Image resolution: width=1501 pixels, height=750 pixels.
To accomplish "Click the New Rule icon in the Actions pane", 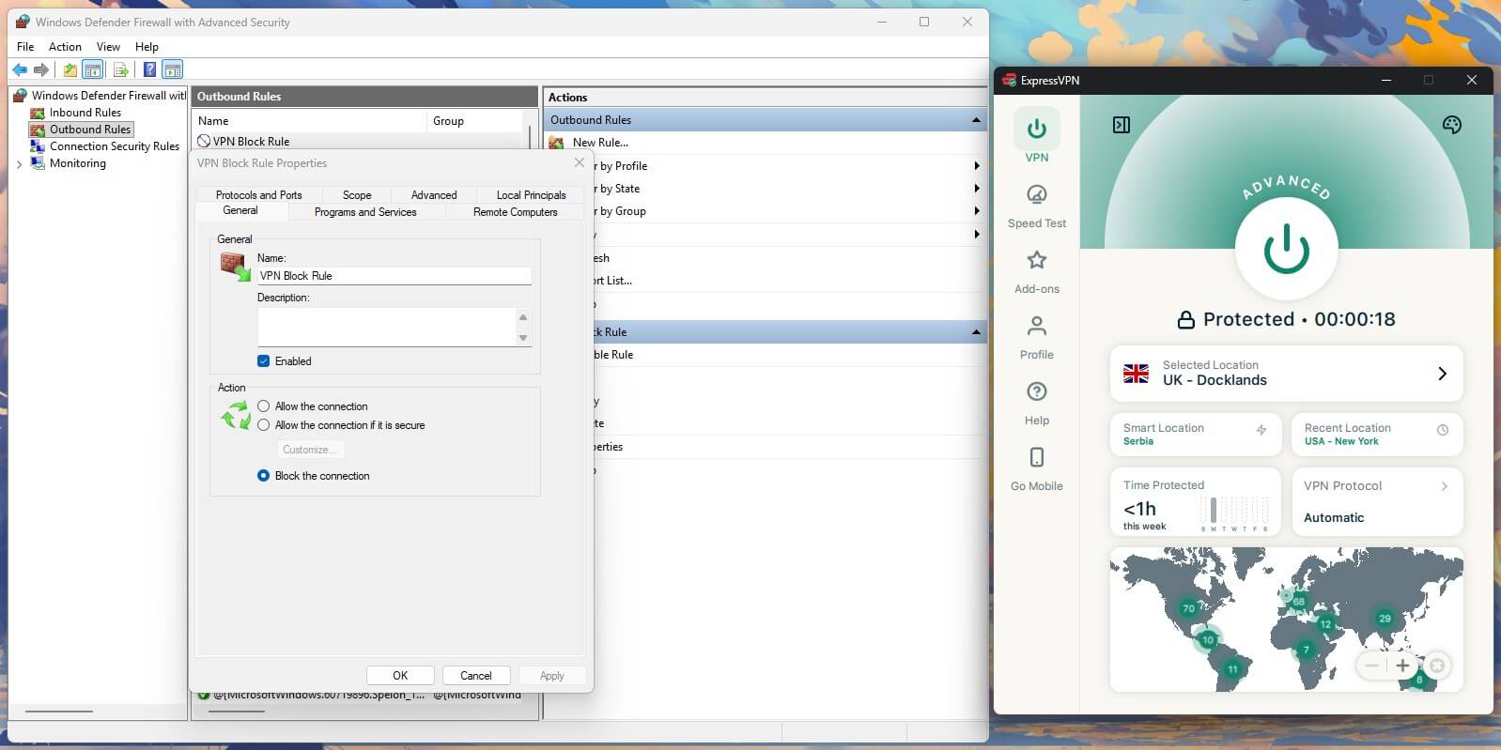I will pos(556,143).
